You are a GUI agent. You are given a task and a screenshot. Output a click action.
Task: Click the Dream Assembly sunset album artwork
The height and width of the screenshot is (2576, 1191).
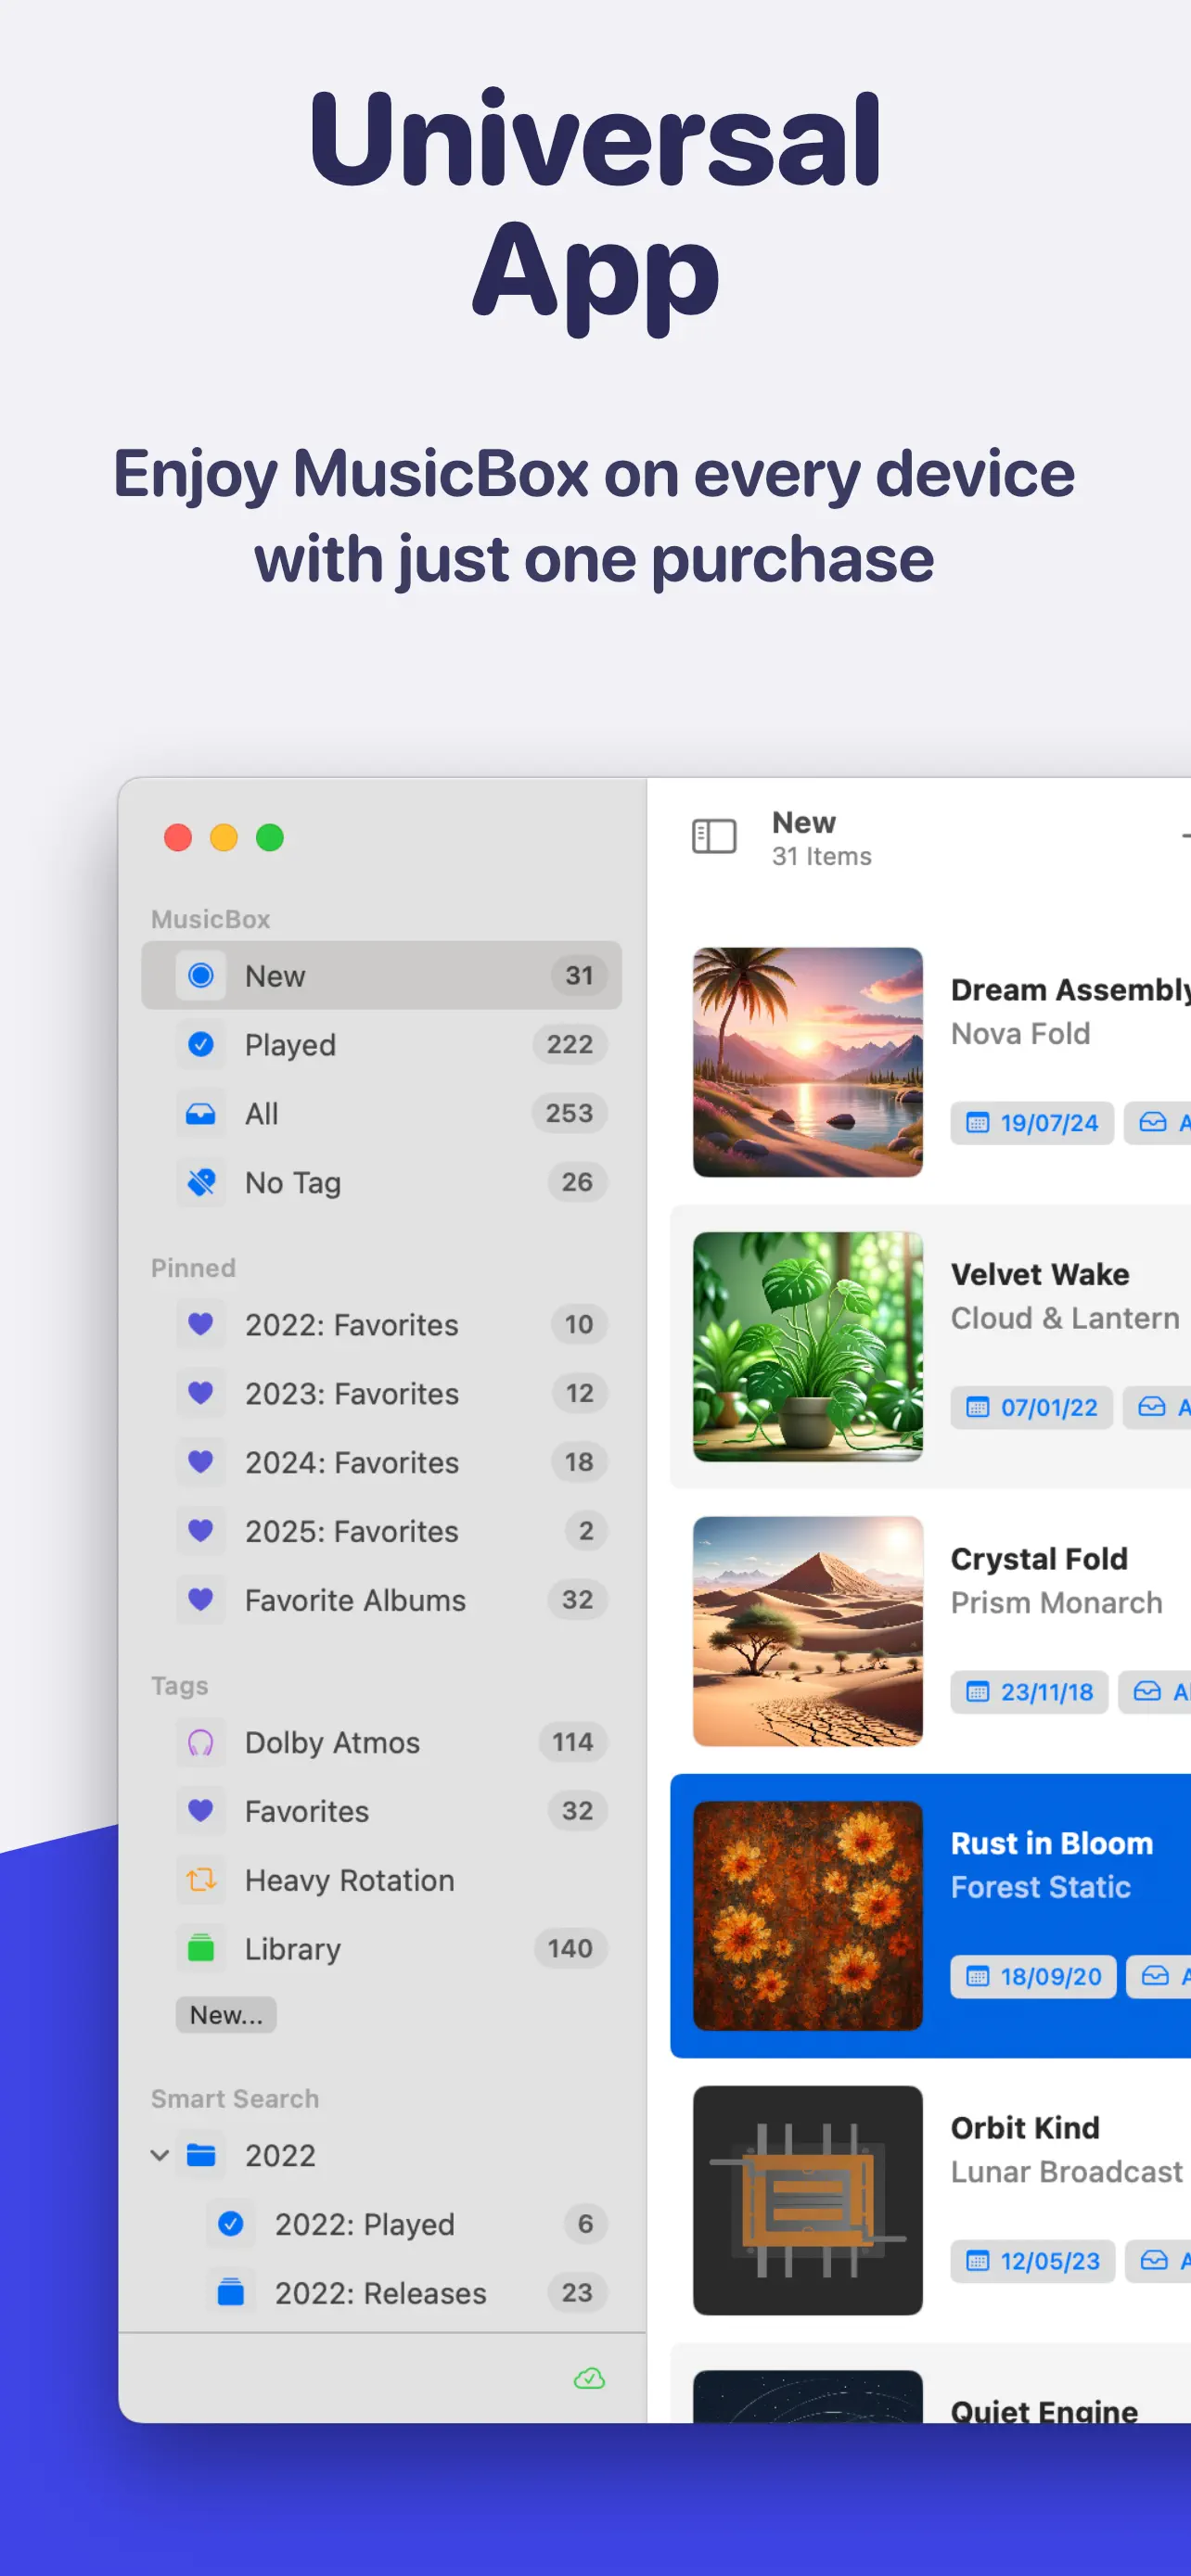[x=808, y=1062]
